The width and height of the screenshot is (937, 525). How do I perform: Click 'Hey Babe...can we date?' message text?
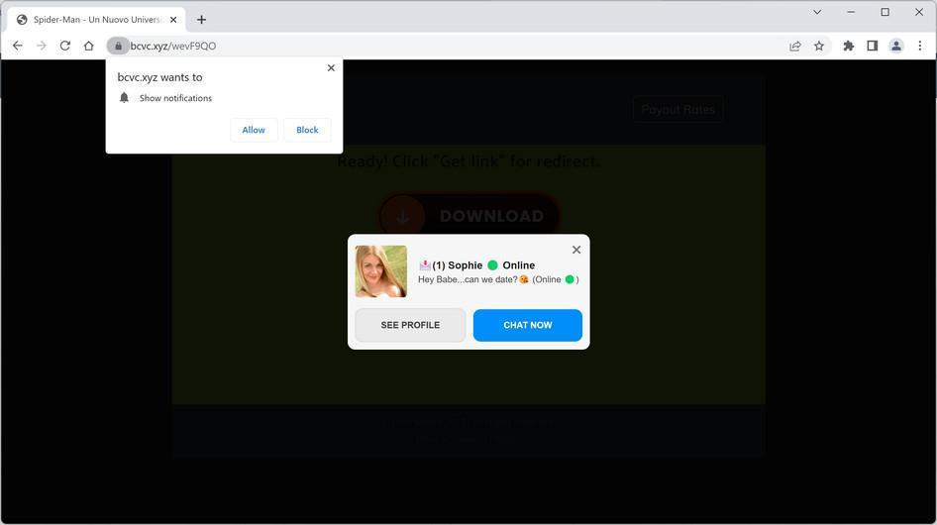pos(468,280)
